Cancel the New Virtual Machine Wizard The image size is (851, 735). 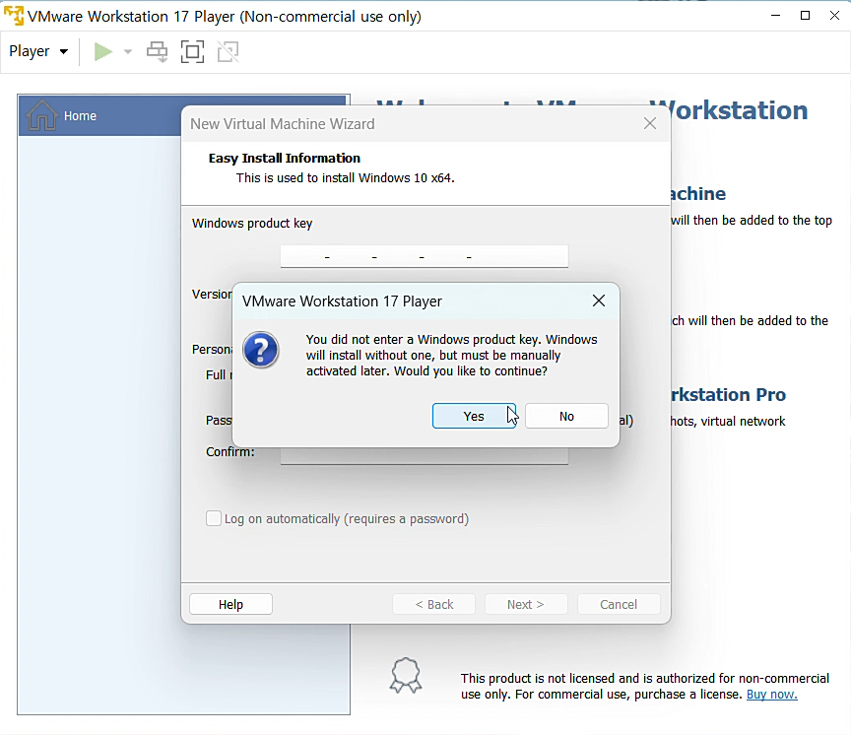pos(619,604)
